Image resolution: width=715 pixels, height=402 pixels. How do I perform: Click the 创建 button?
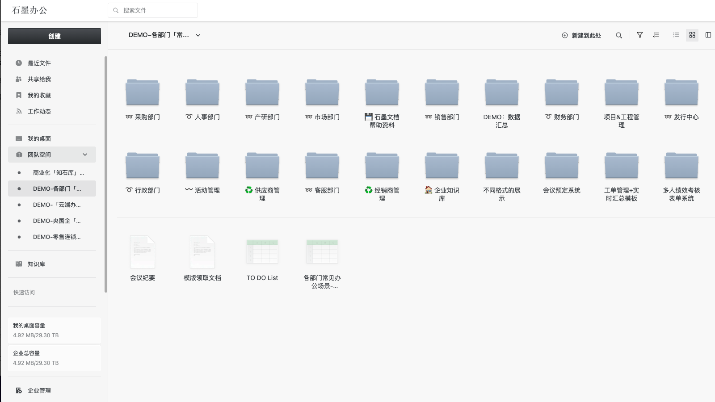[55, 36]
